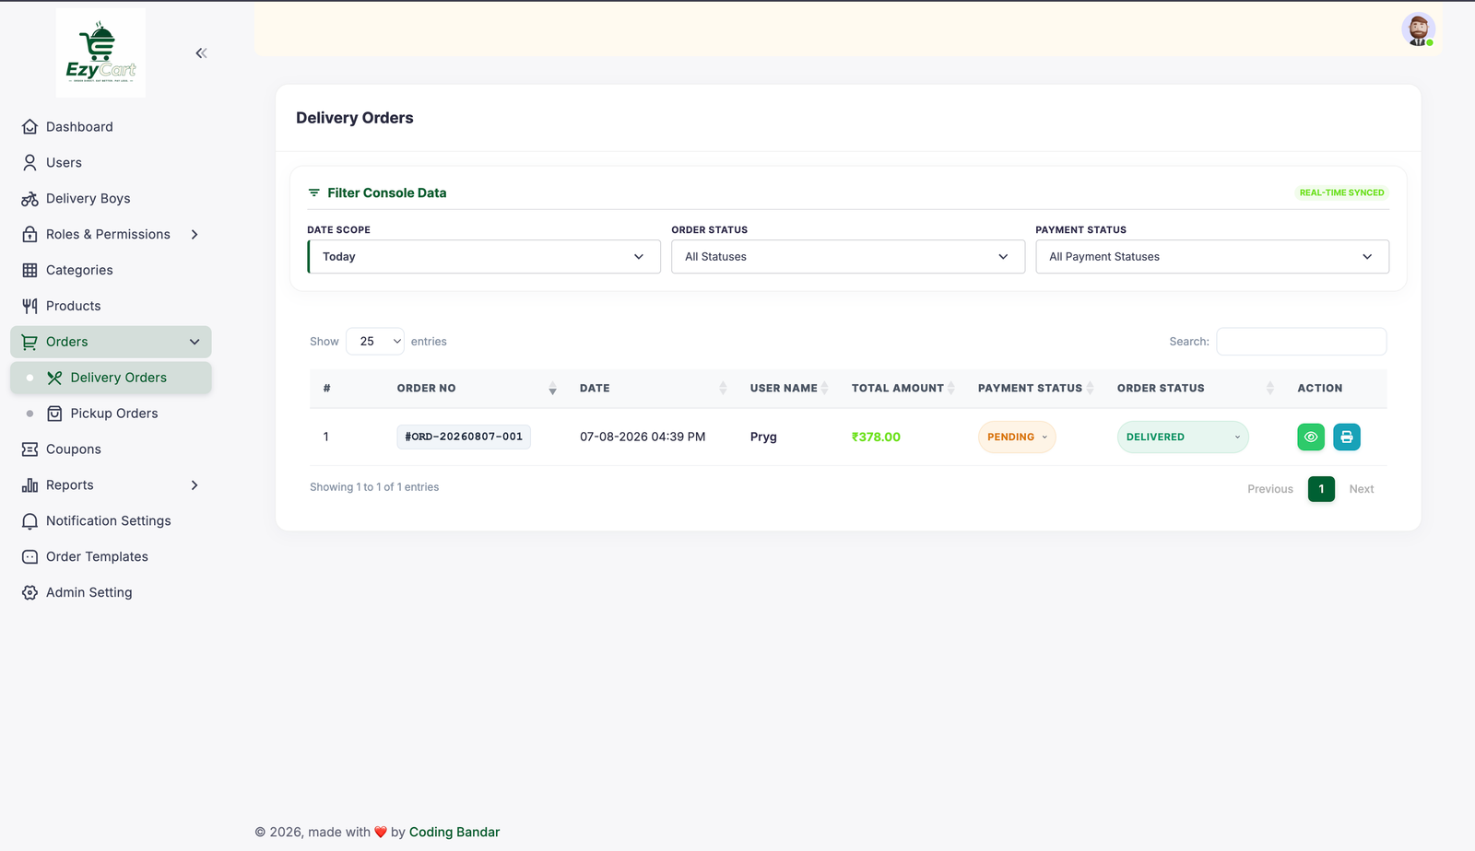Click the Admin Setting gear icon

click(x=29, y=593)
